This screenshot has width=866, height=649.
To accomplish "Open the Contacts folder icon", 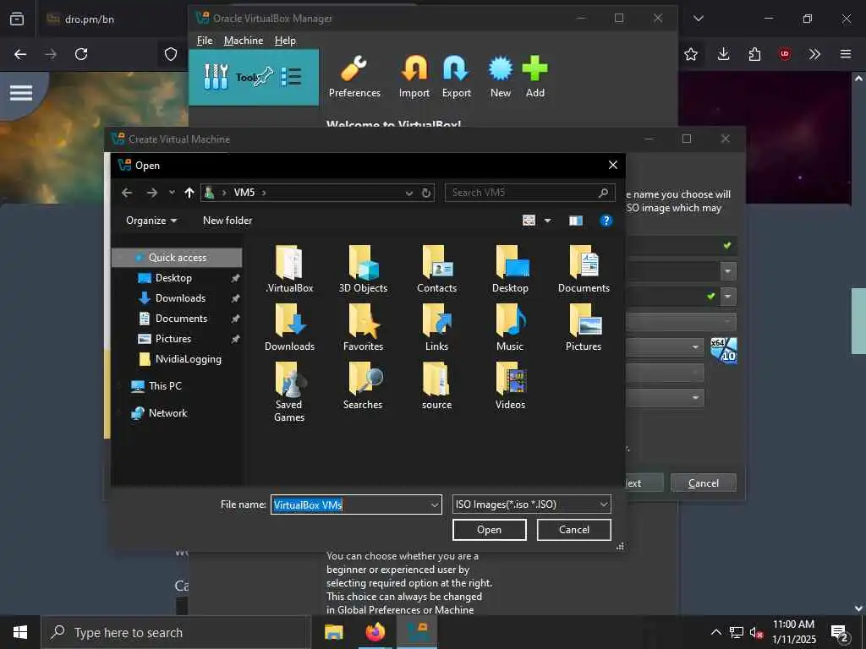I will click(x=437, y=270).
